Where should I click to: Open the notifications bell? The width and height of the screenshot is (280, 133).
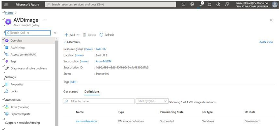click(x=201, y=5)
